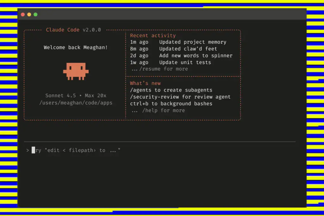Image resolution: width=324 pixels, height=216 pixels.
Task: Click 'ctrl+b to background bashes' tip
Action: click(x=171, y=104)
